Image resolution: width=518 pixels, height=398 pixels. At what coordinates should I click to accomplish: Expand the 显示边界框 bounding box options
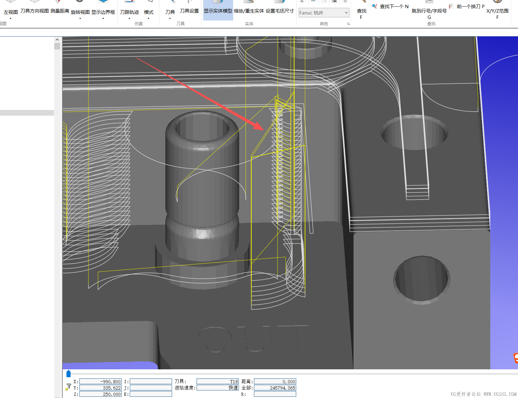coord(103,18)
